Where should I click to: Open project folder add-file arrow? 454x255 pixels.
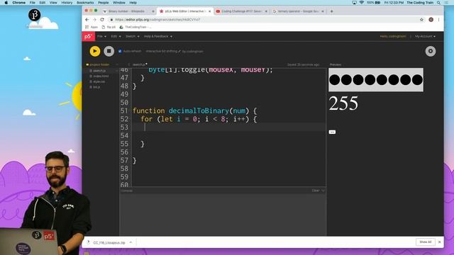click(116, 64)
